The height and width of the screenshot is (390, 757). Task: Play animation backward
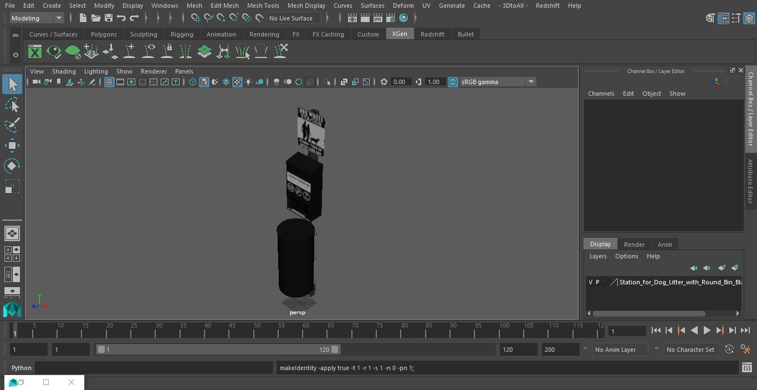(x=694, y=330)
